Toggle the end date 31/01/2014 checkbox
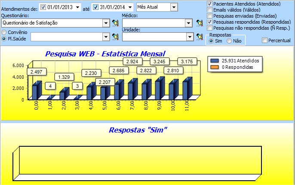 (x=96, y=7)
